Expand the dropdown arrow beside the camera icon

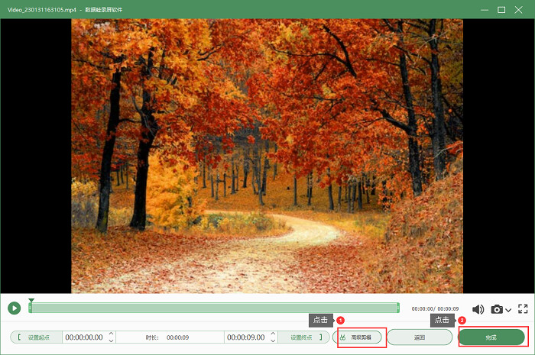pyautogui.click(x=508, y=310)
